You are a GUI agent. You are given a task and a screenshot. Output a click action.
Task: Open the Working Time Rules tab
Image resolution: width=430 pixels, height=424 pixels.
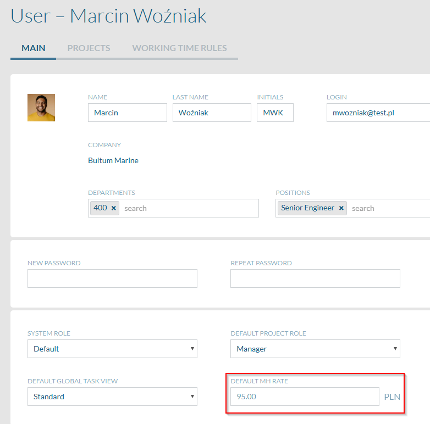(x=179, y=48)
